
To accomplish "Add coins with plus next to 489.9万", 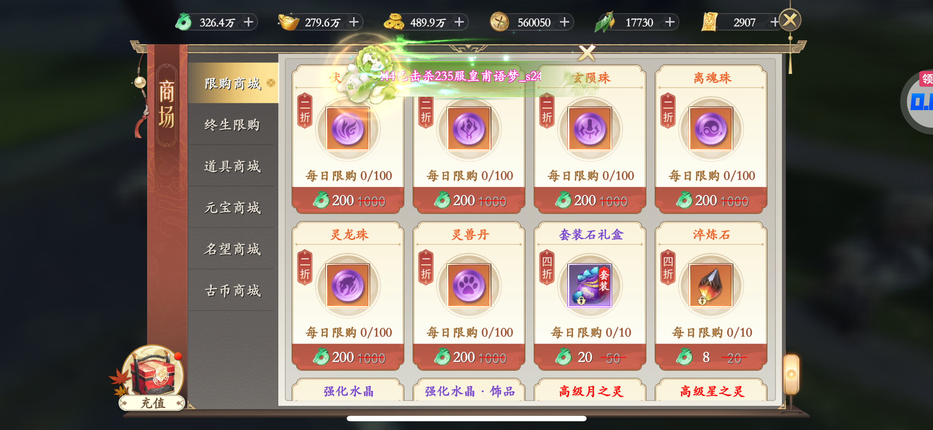I will click(459, 22).
